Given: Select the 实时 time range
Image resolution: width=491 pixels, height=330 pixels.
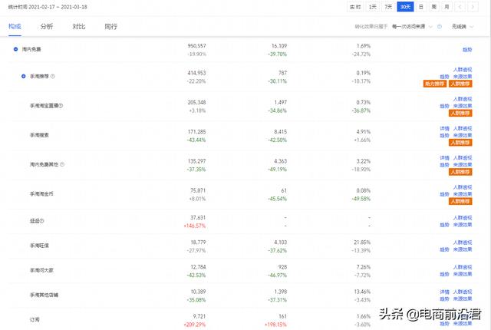Looking at the screenshot, I should 355,7.
